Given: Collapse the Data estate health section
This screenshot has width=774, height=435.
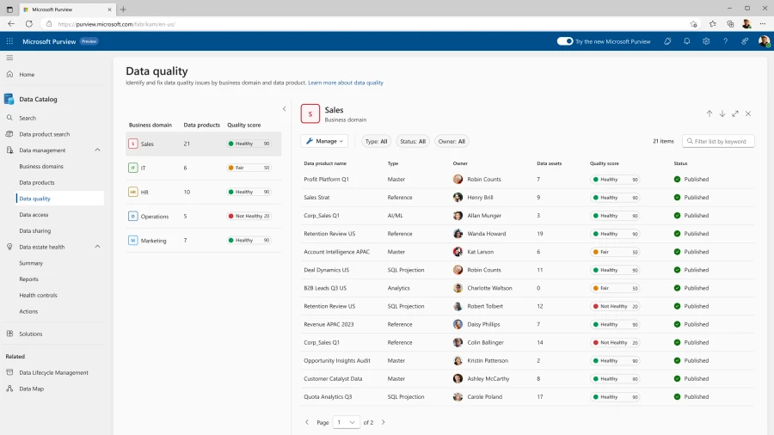Looking at the screenshot, I should tap(97, 247).
